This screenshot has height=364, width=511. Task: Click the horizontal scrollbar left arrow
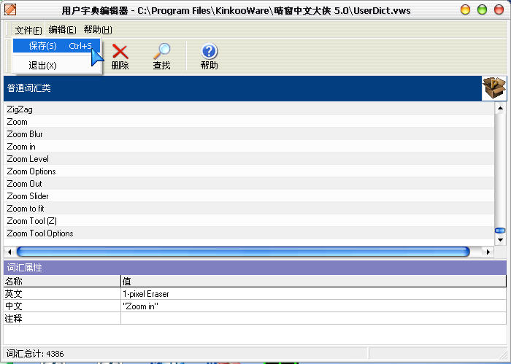point(9,252)
